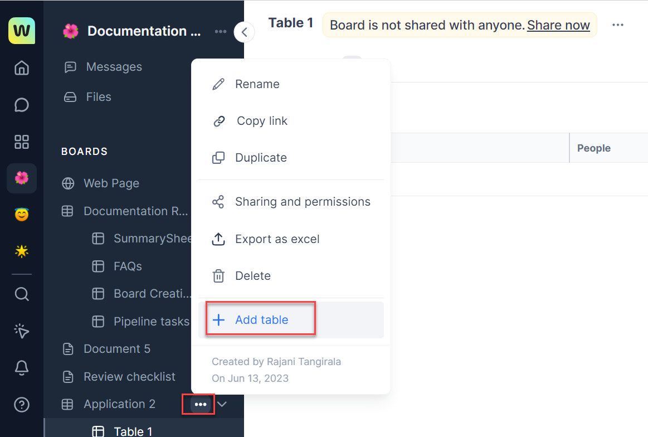This screenshot has height=437, width=648.
Task: Collapse the sidebar with the arrow button
Action: (244, 32)
